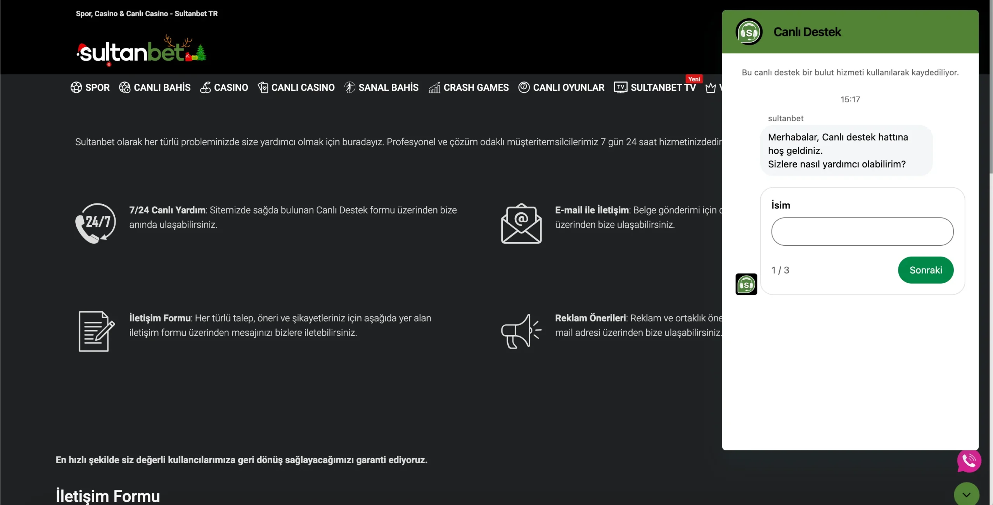Click the crown icon in the navigation bar
993x505 pixels.
point(711,88)
